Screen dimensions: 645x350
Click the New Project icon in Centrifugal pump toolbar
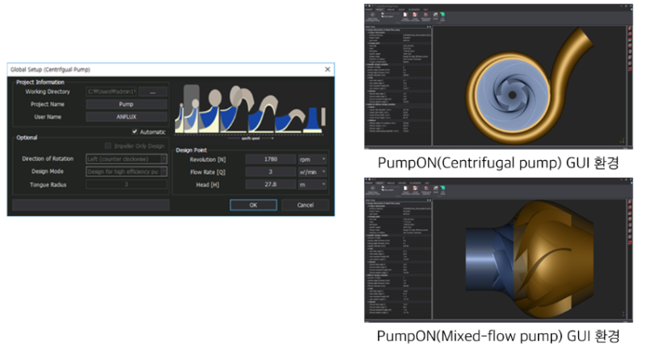pyautogui.click(x=383, y=14)
